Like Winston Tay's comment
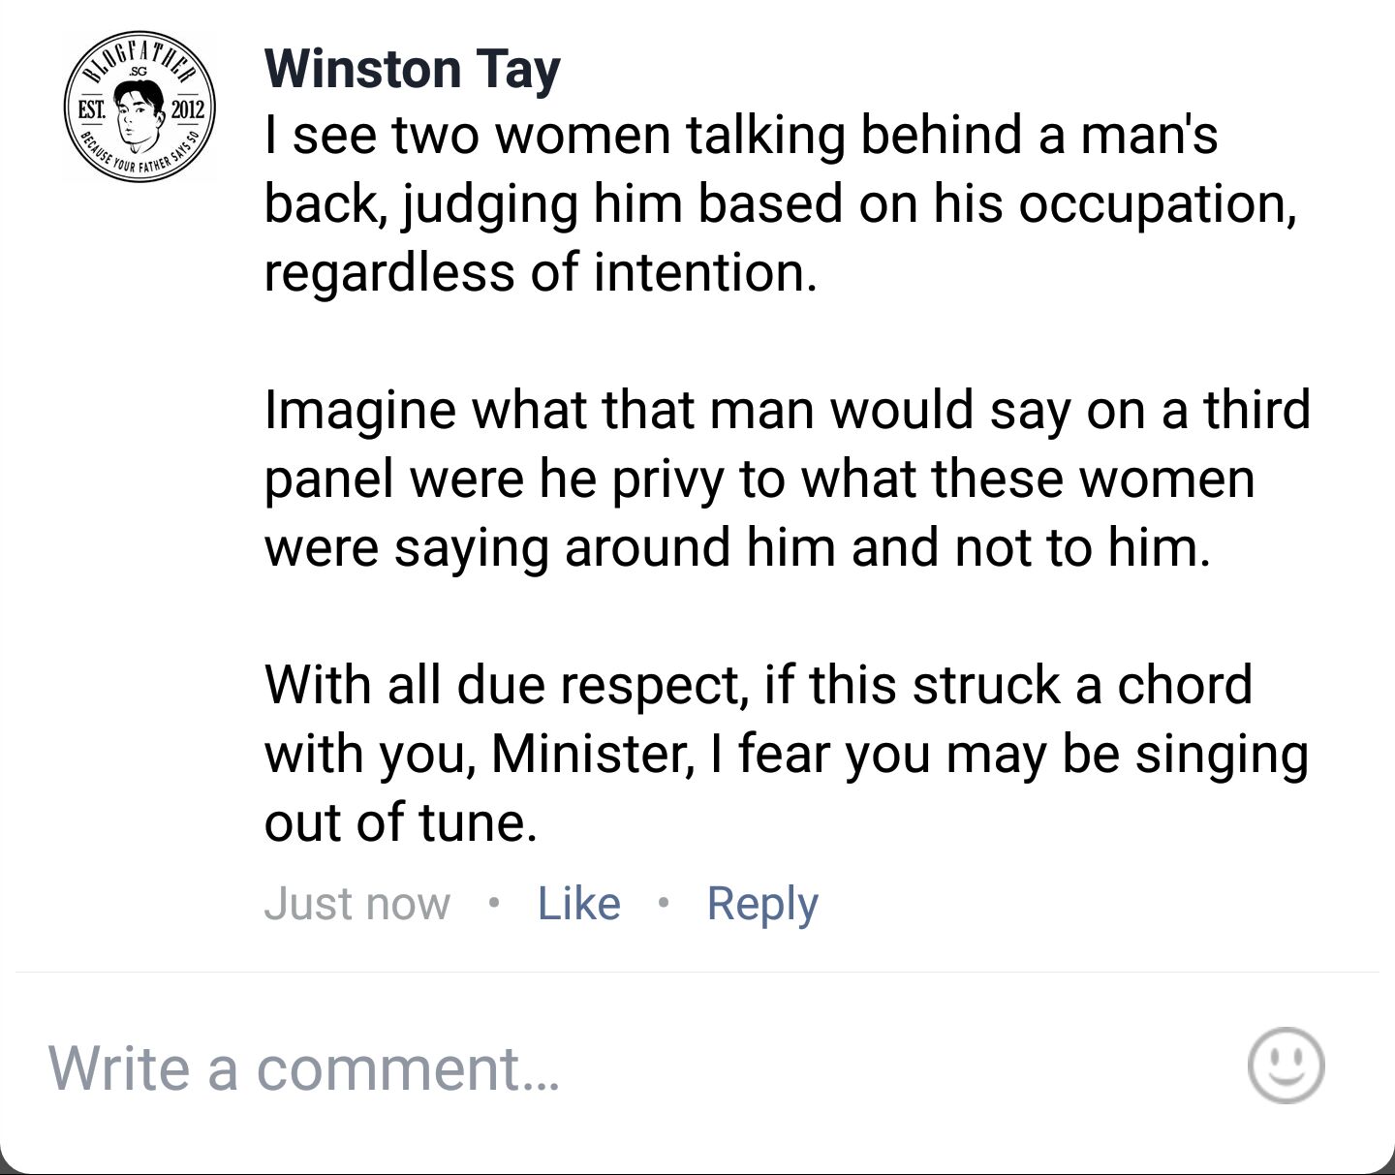This screenshot has height=1175, width=1395. pyautogui.click(x=579, y=903)
